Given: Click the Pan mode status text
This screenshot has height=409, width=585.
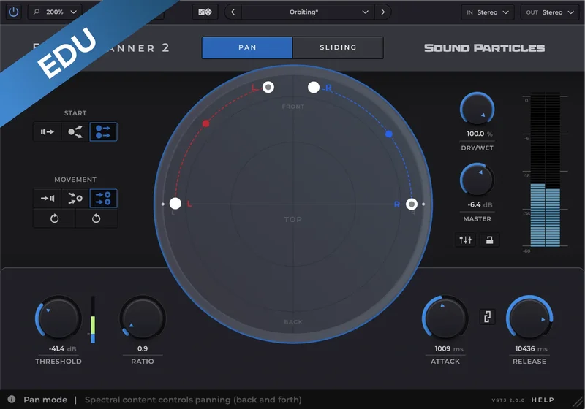Looking at the screenshot, I should click(x=45, y=400).
